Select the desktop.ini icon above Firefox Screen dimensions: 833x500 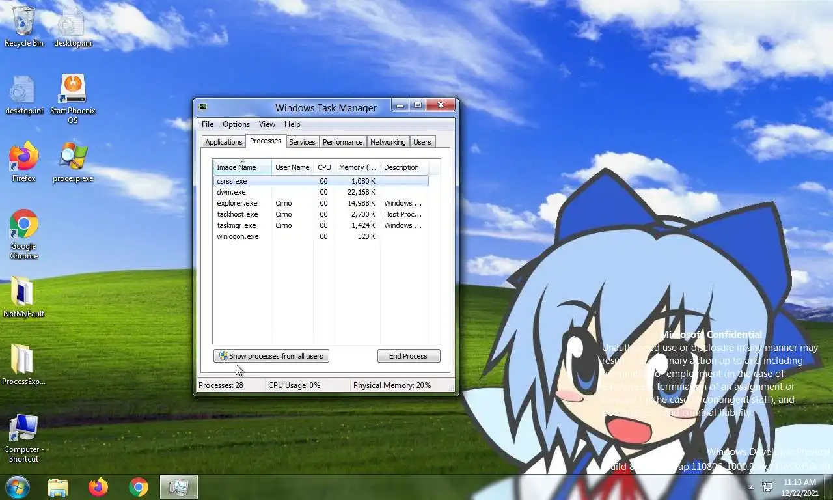pos(24,94)
